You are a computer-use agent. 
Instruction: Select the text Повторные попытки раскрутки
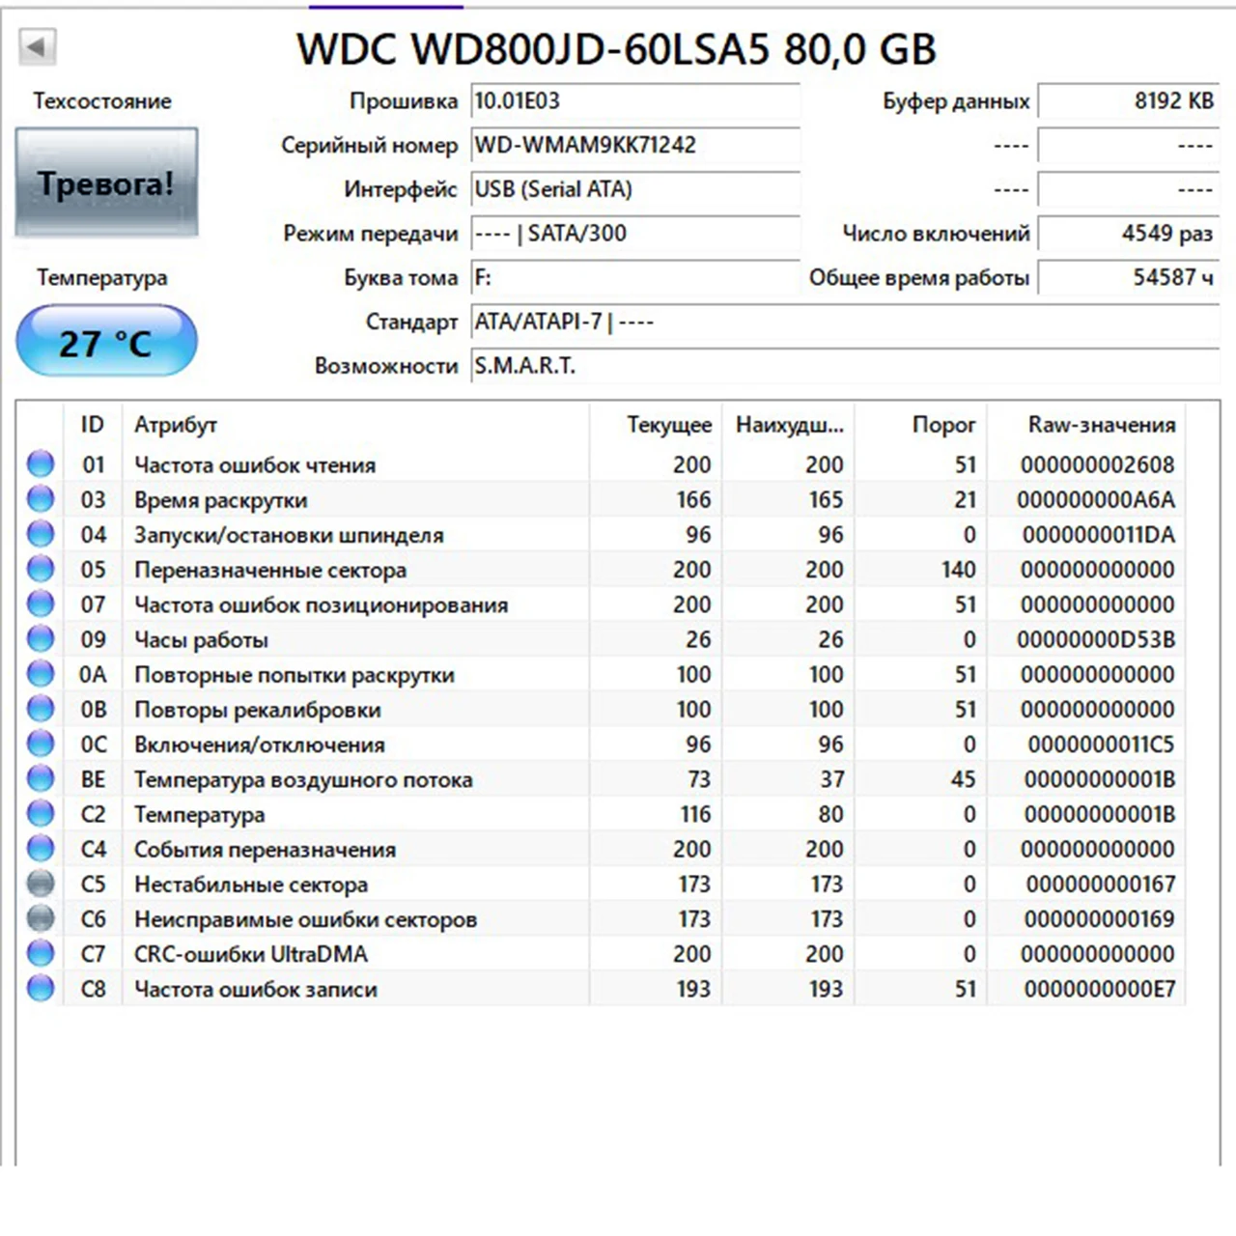pyautogui.click(x=295, y=675)
